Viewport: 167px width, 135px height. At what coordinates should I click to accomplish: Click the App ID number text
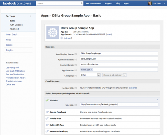point(81,32)
